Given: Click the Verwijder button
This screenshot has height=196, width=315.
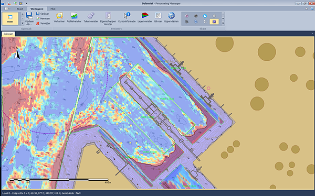Looking at the screenshot, I should click(x=43, y=23).
